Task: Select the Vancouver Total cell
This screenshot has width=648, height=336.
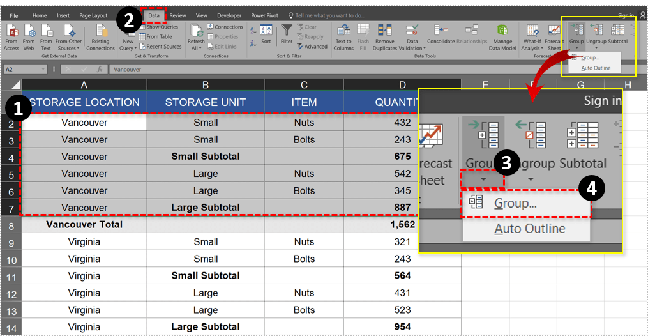Action: pyautogui.click(x=84, y=225)
